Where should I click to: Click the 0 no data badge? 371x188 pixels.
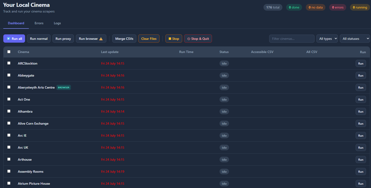[x=315, y=7]
